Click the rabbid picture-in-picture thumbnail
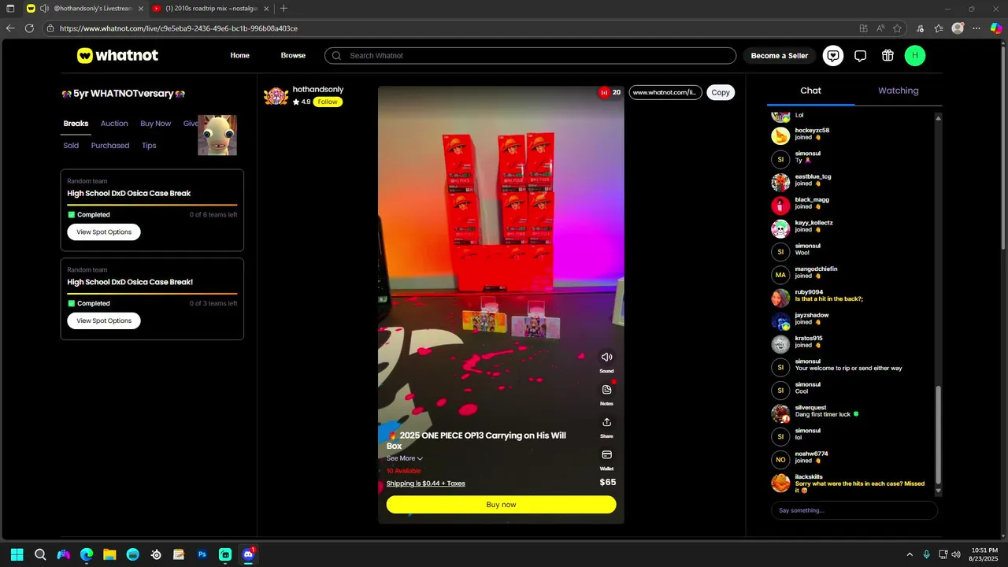 217,135
